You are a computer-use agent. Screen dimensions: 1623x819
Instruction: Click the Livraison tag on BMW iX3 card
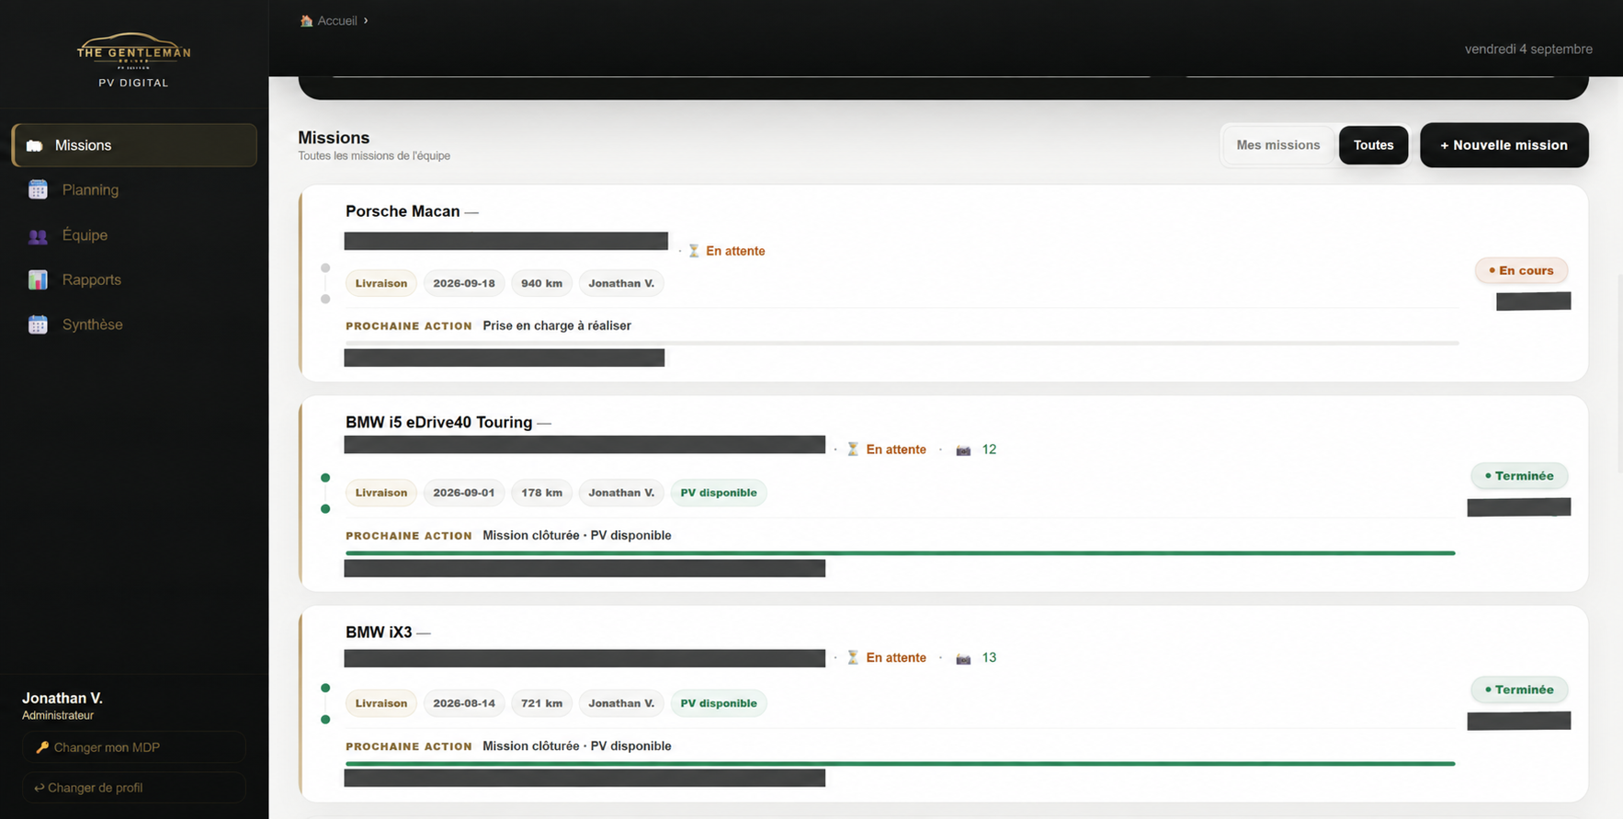pos(381,703)
